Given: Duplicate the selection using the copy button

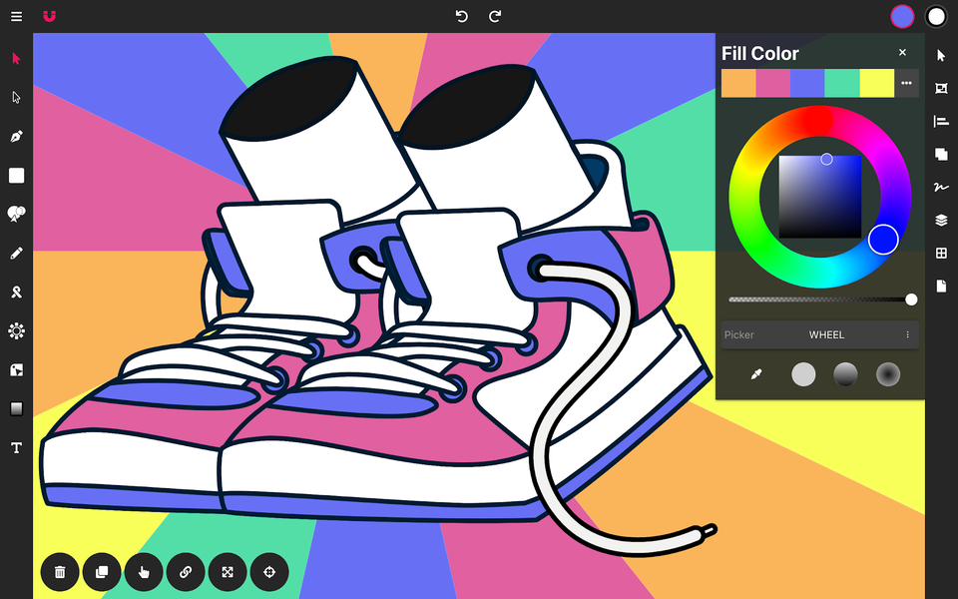Looking at the screenshot, I should pyautogui.click(x=102, y=572).
